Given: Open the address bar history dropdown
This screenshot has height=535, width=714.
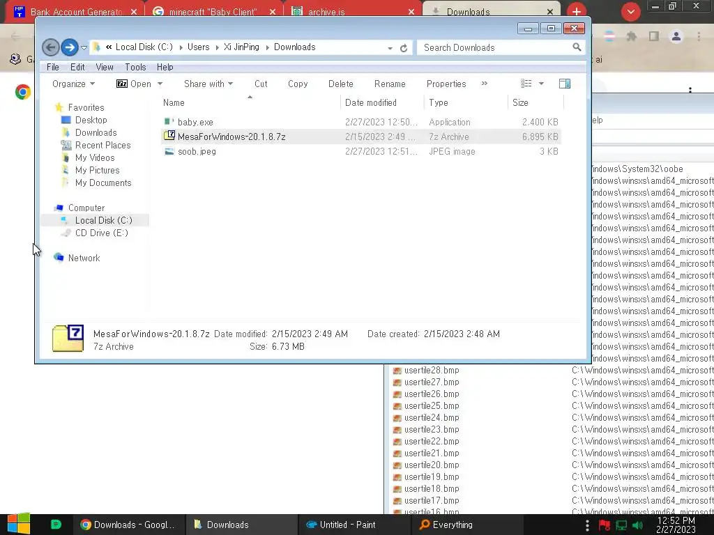Looking at the screenshot, I should tap(390, 48).
